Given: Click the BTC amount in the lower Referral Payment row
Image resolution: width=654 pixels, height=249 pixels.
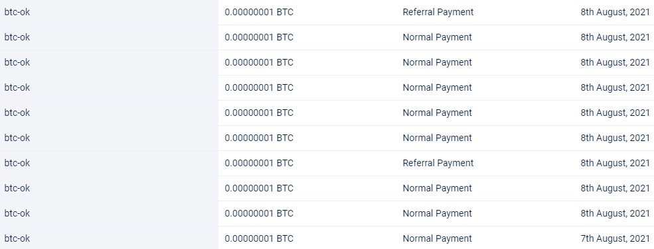Looking at the screenshot, I should [259, 163].
